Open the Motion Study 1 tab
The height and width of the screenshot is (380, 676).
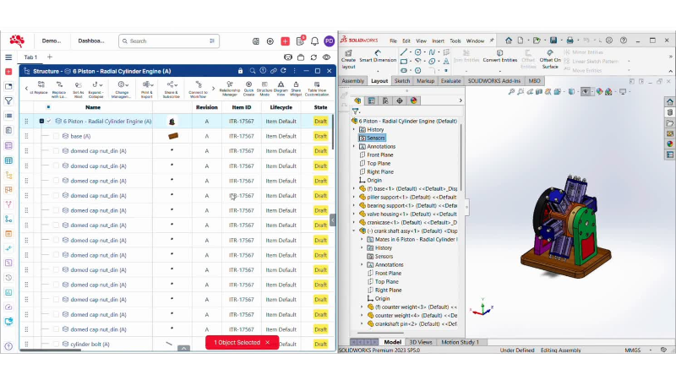[460, 342]
